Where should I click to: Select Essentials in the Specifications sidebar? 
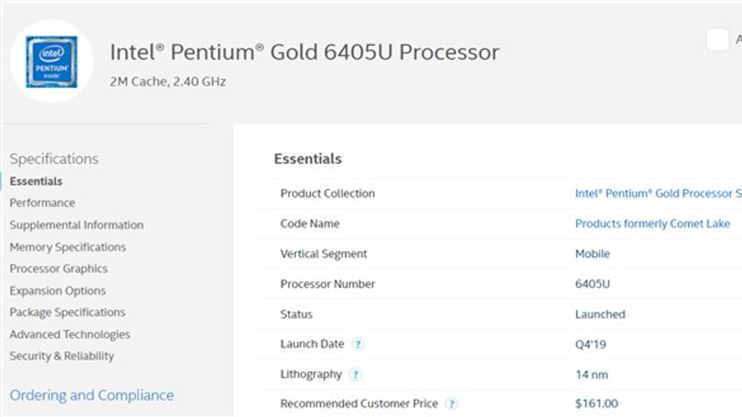(36, 181)
